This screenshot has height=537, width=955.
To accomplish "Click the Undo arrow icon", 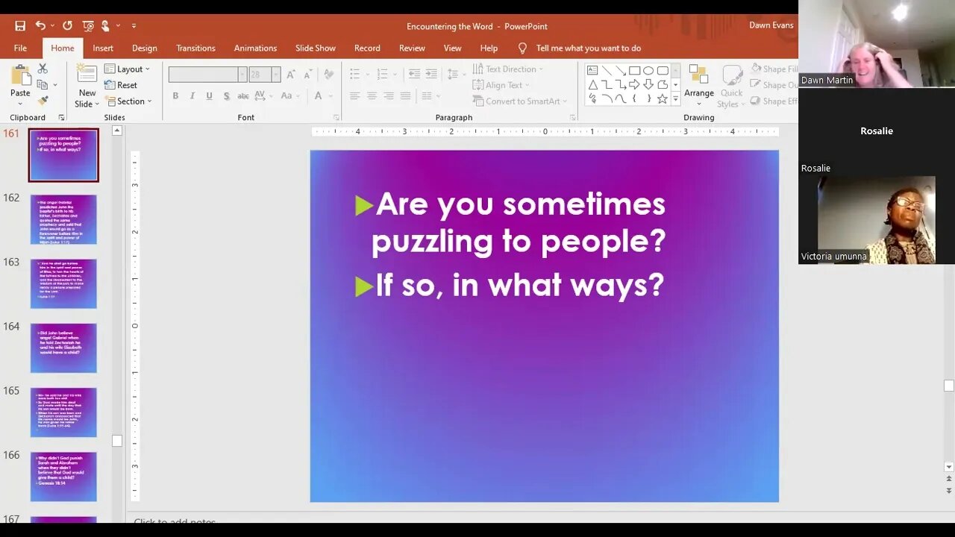I will click(40, 26).
